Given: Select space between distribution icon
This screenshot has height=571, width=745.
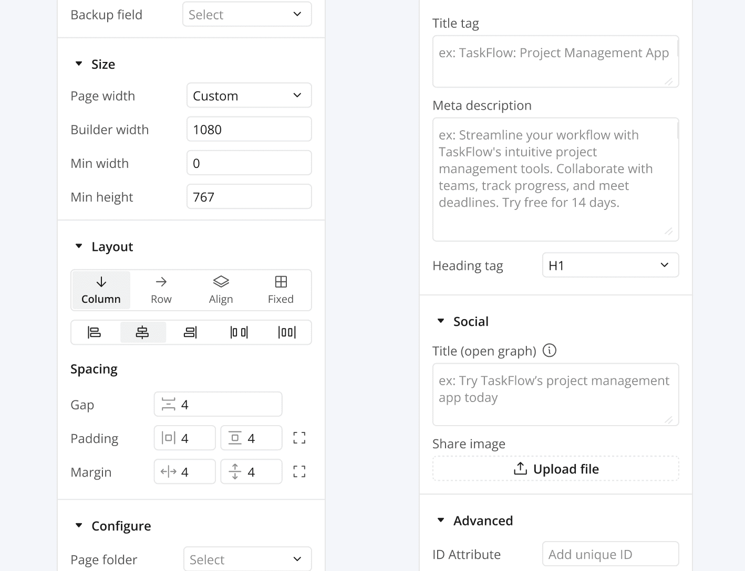Looking at the screenshot, I should pos(239,332).
